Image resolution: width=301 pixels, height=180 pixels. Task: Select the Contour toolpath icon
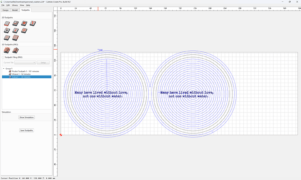pos(7,23)
